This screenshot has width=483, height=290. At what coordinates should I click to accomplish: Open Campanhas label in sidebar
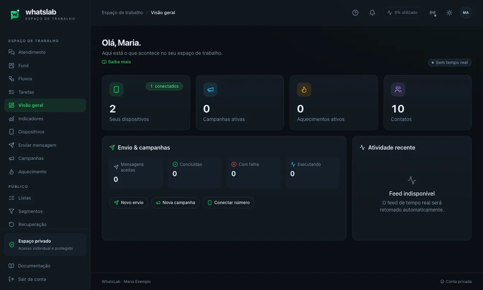click(x=31, y=158)
